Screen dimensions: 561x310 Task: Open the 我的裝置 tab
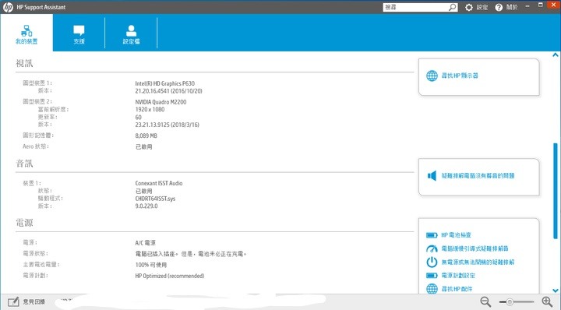(x=26, y=33)
